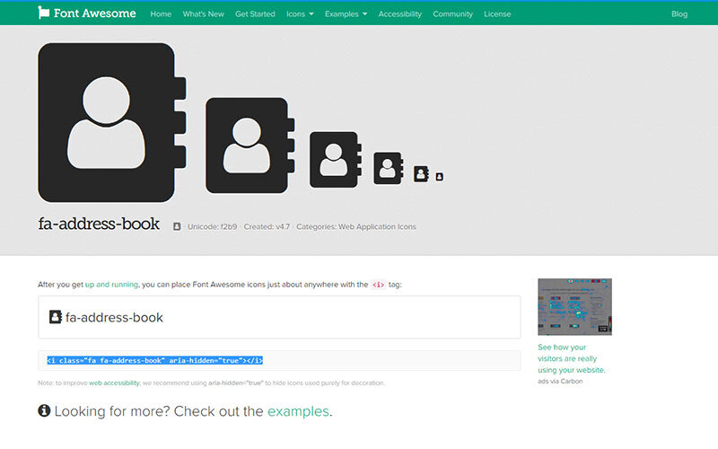The width and height of the screenshot is (718, 449).
Task: Click the highlighted HTML code snippet
Action: (x=154, y=360)
